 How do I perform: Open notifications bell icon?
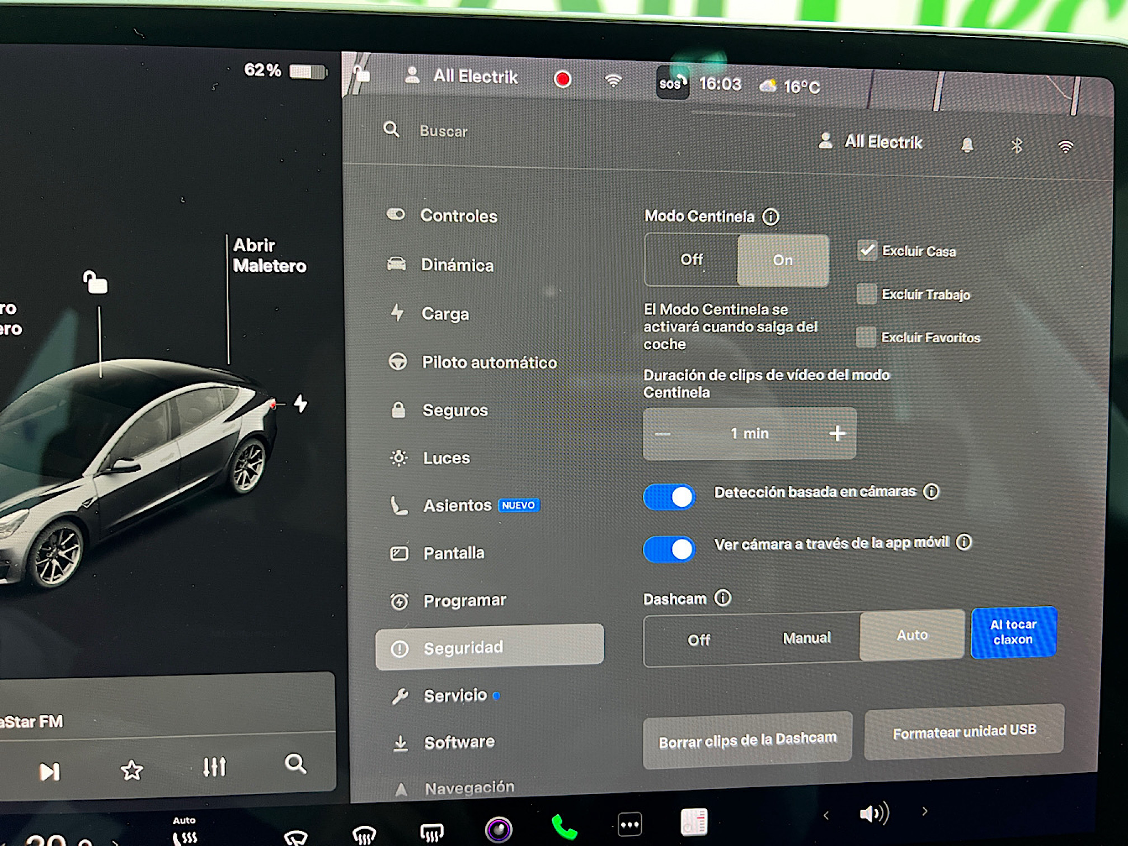tap(967, 145)
